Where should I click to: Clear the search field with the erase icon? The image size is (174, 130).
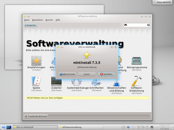coord(148,25)
